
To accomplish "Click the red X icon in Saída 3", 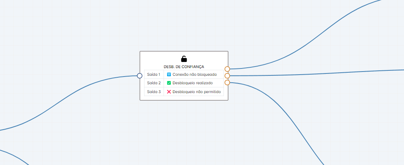I will coord(169,92).
